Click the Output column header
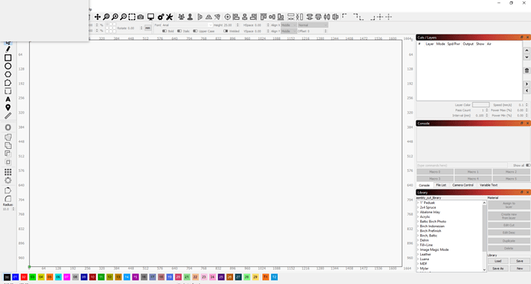The width and height of the screenshot is (531, 284). tap(468, 44)
